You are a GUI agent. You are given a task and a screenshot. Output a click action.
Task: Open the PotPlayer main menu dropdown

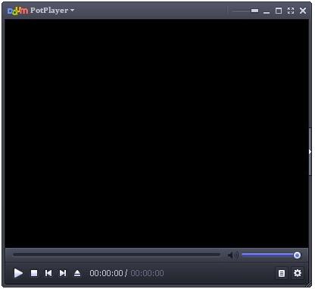click(52, 11)
